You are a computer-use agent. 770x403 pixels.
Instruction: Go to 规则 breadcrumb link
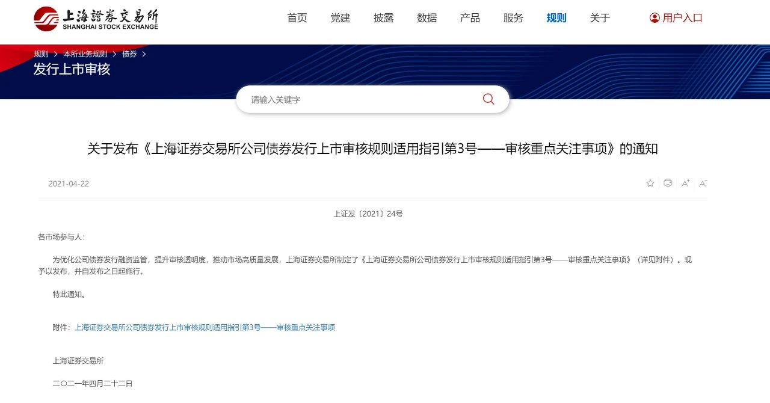(x=41, y=54)
